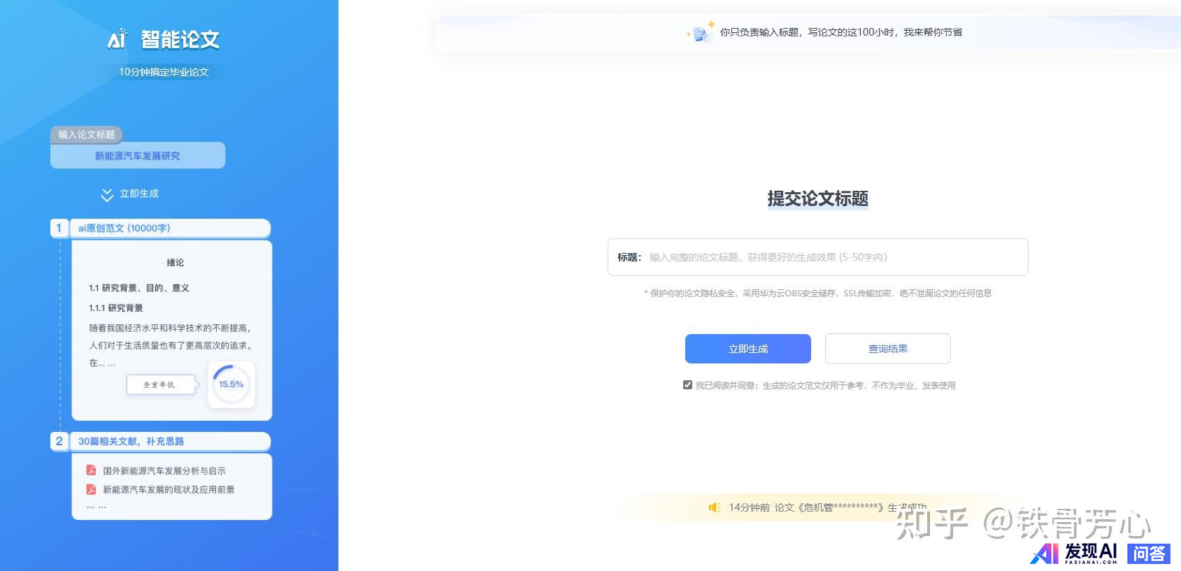1181x571 pixels.
Task: Focus the 标题 paper title input field
Action: [x=817, y=257]
